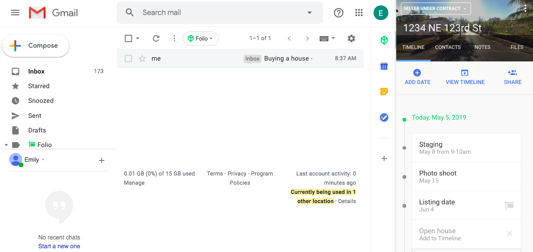Viewport: 533px width, 252px height.
Task: Get more add-ons with plus icon
Action: [384, 158]
